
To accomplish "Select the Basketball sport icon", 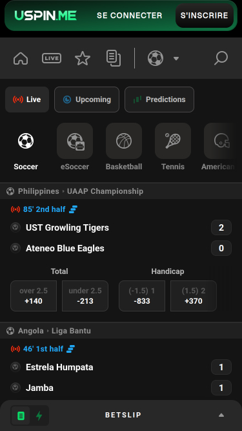I will [x=124, y=141].
